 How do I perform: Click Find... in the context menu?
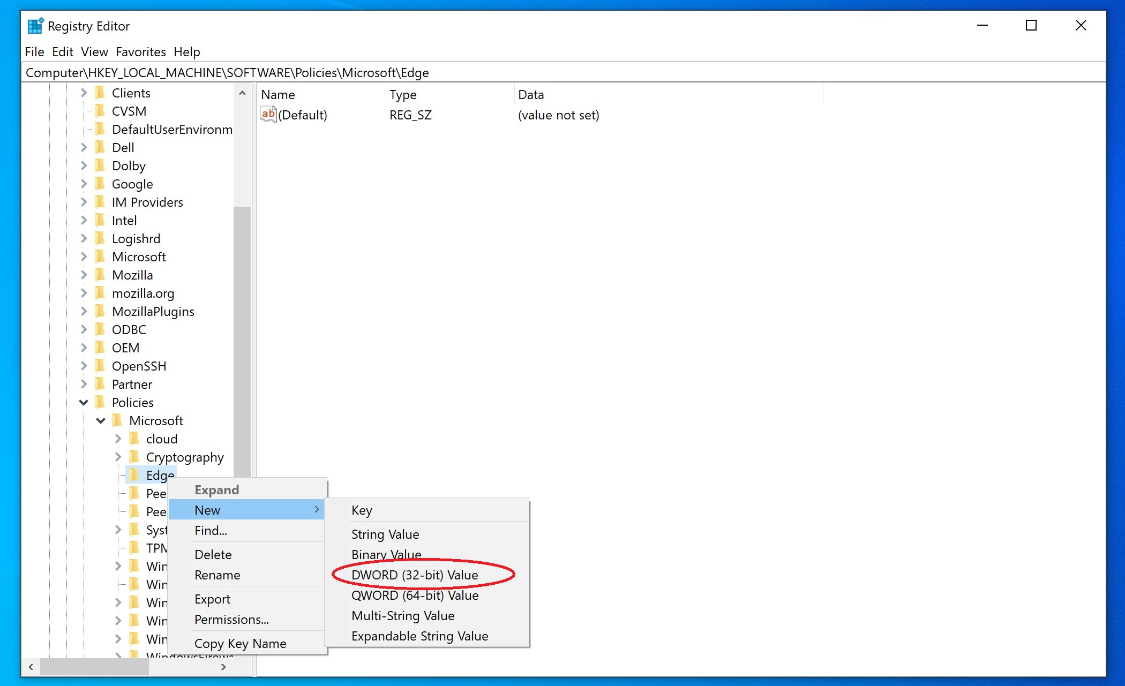(246, 530)
